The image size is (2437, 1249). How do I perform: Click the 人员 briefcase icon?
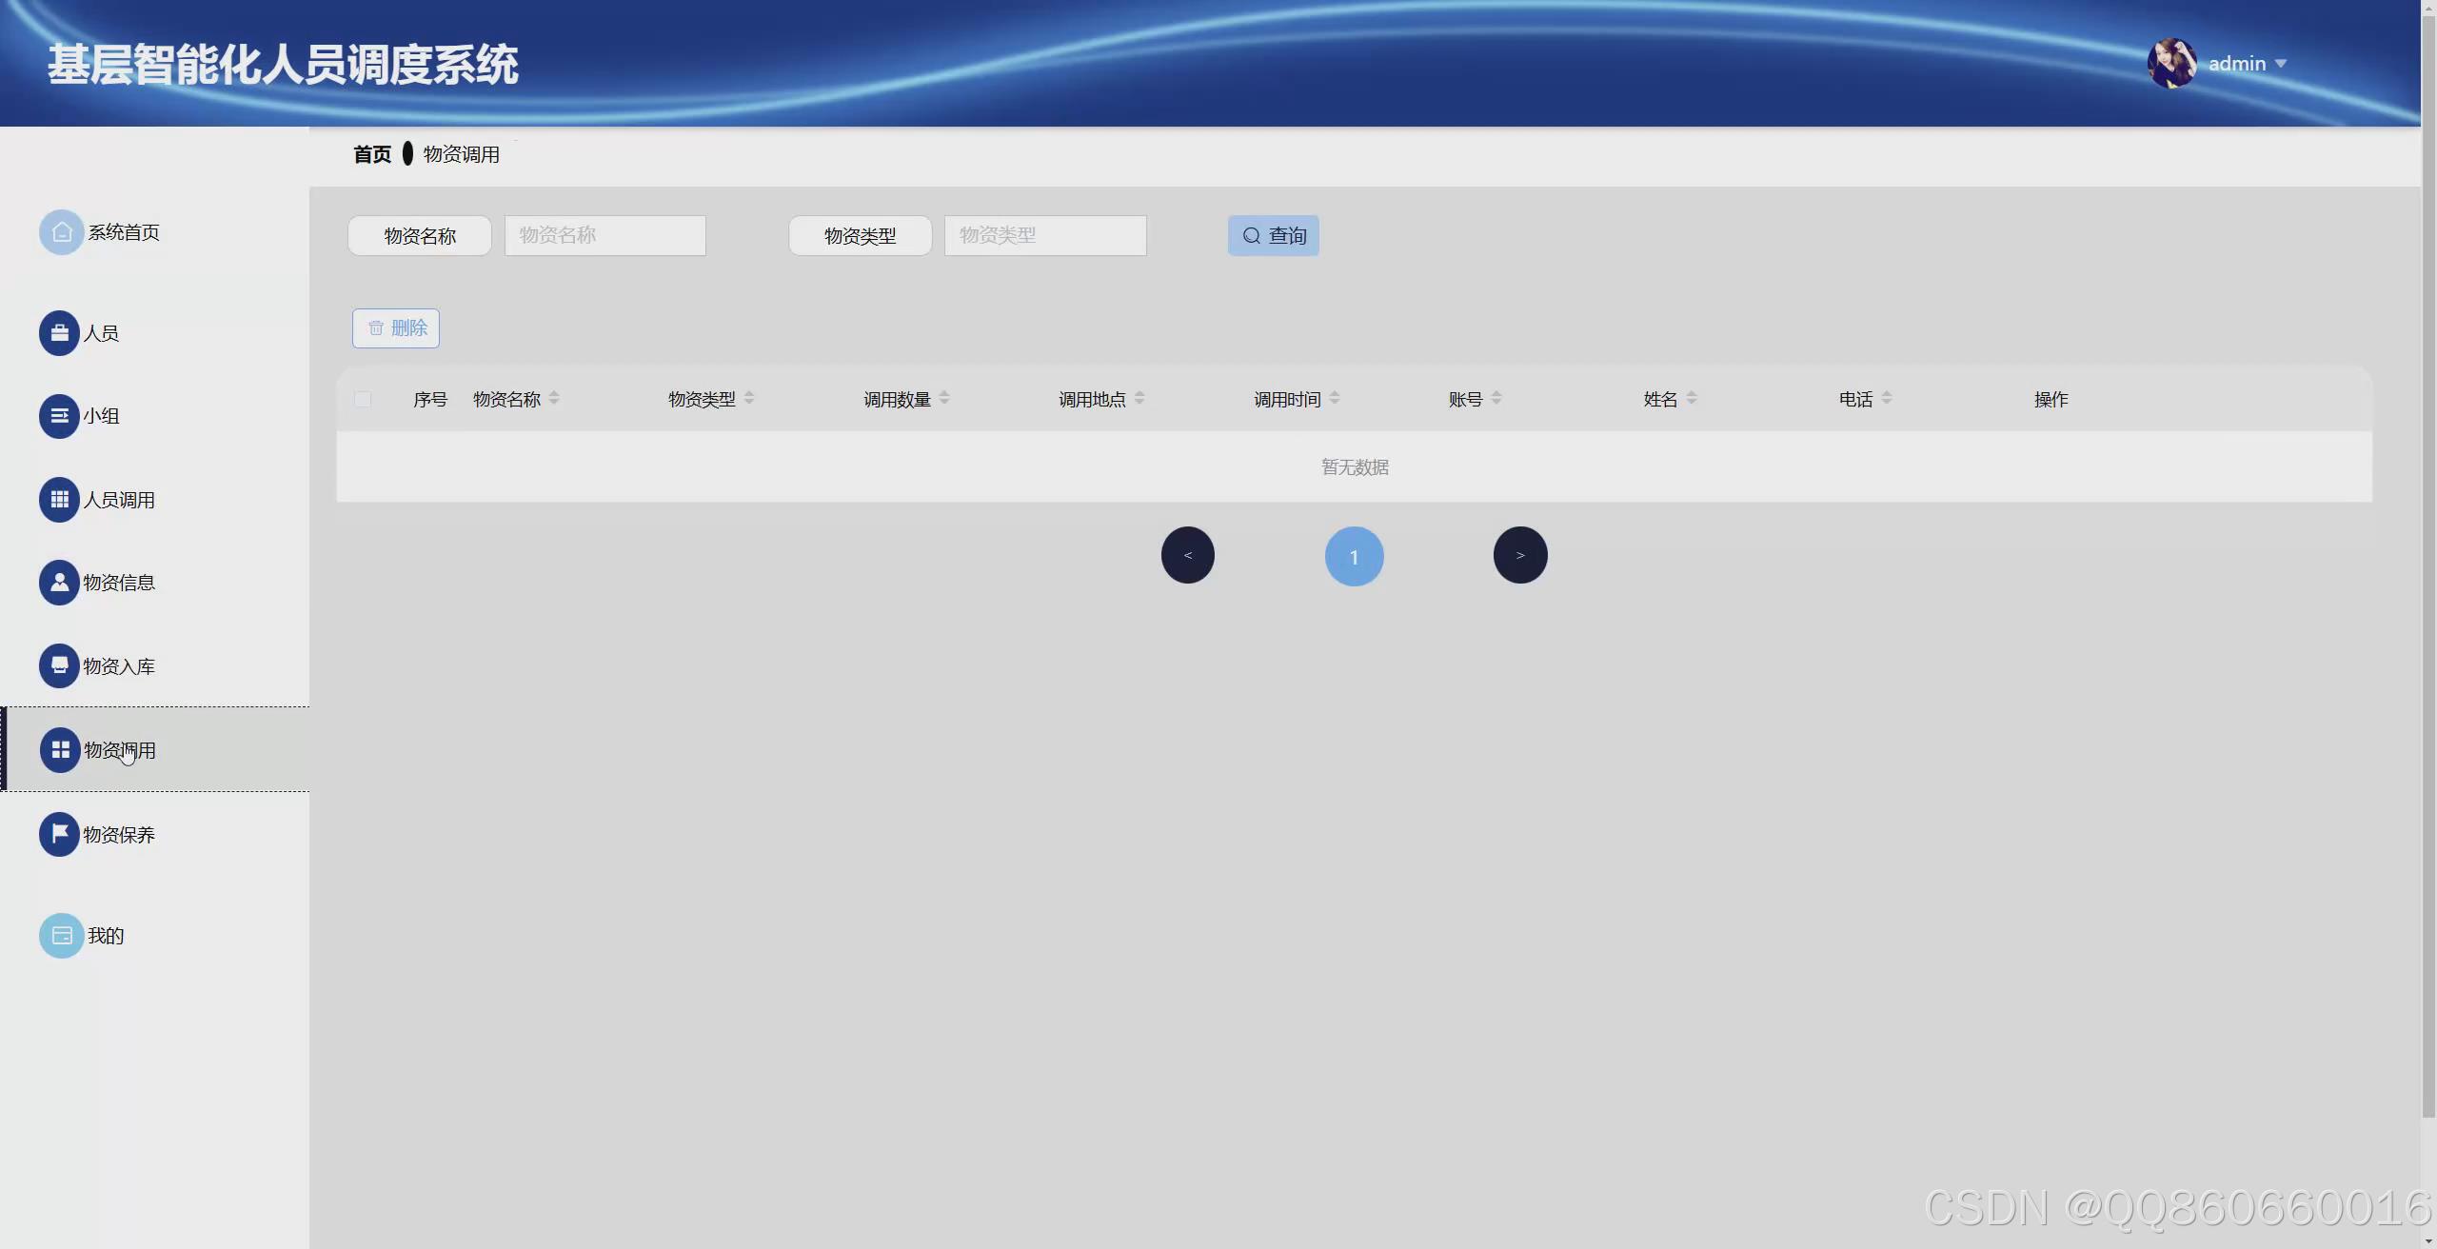(x=59, y=333)
